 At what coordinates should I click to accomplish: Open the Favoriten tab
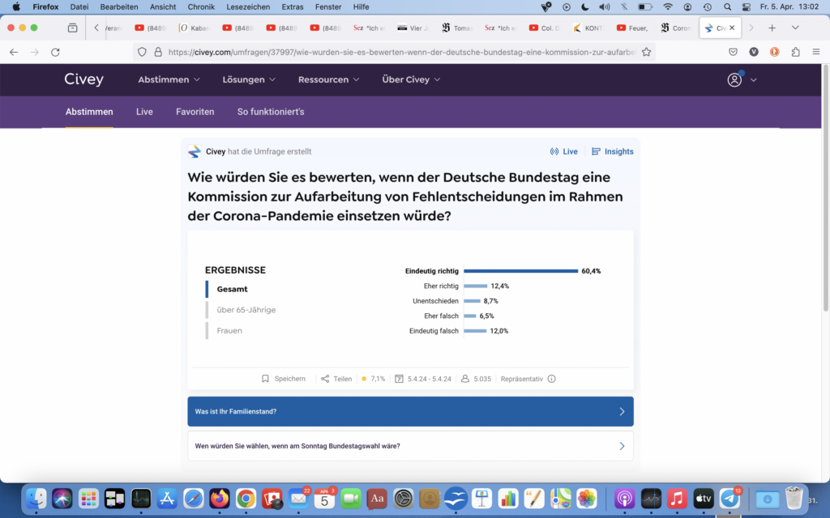195,112
